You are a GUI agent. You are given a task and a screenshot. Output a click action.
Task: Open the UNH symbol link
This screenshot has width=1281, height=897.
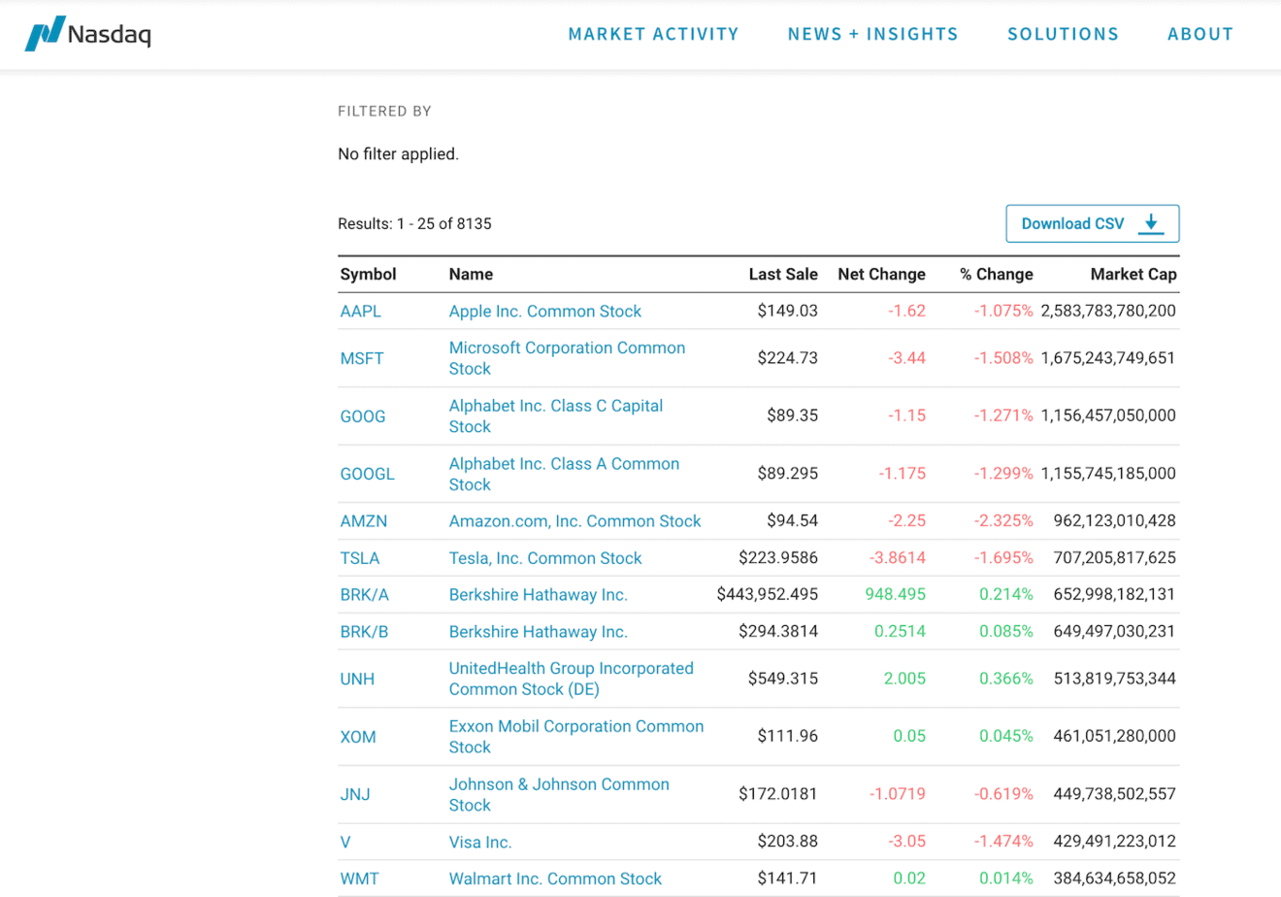tap(357, 679)
